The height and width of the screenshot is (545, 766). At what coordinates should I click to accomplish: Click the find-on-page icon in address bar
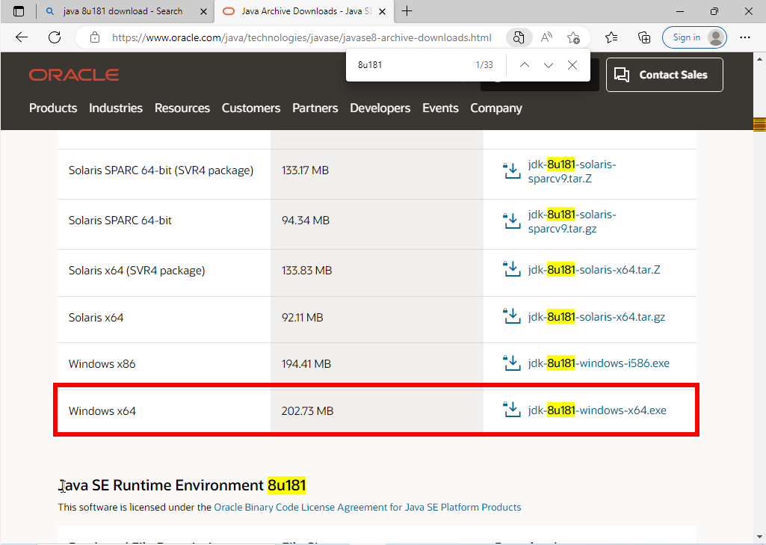point(519,37)
